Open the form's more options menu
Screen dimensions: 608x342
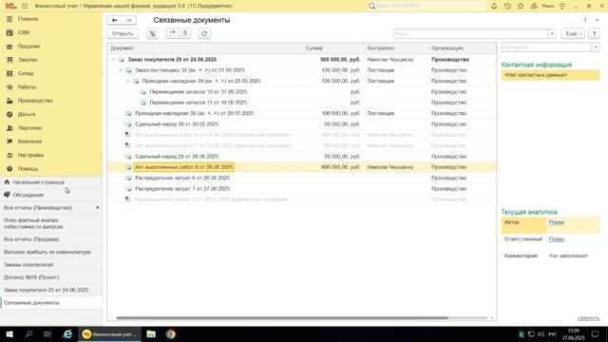[585, 20]
